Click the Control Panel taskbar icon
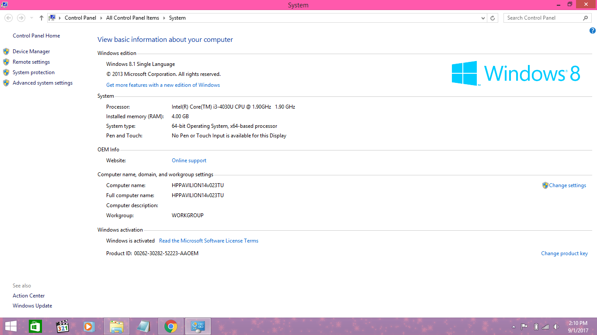This screenshot has width=597, height=335. (x=198, y=326)
